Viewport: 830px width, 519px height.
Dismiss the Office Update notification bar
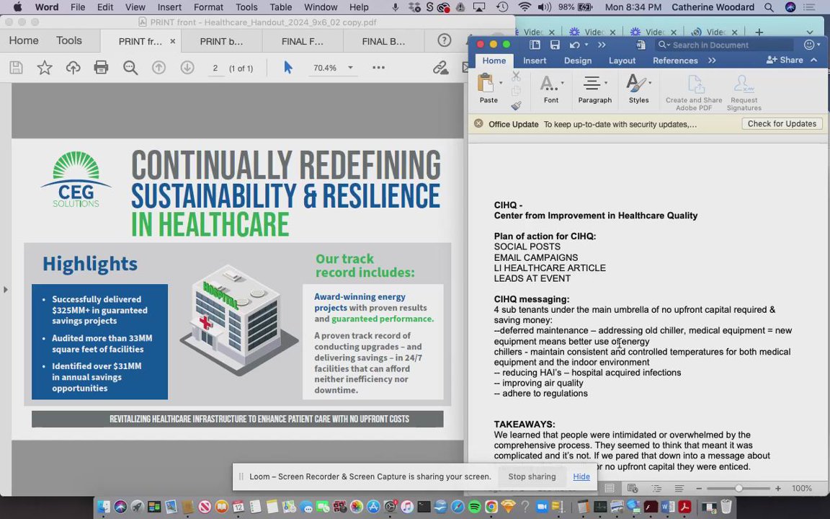click(x=478, y=123)
